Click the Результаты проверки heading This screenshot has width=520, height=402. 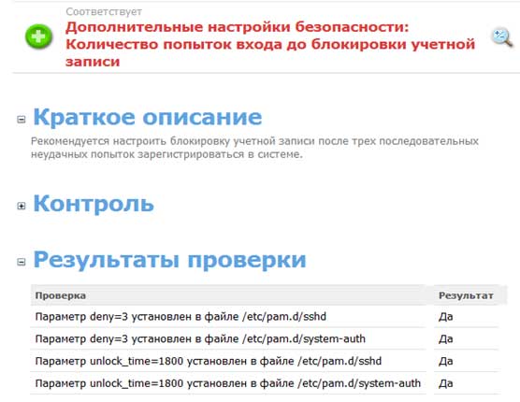[x=169, y=260]
